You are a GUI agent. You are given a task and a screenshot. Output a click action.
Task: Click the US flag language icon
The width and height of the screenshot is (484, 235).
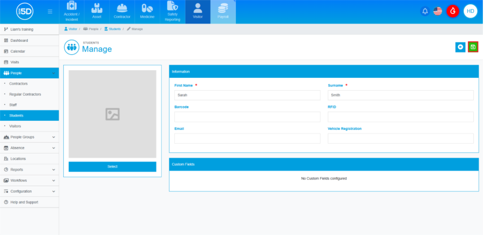[x=438, y=11]
